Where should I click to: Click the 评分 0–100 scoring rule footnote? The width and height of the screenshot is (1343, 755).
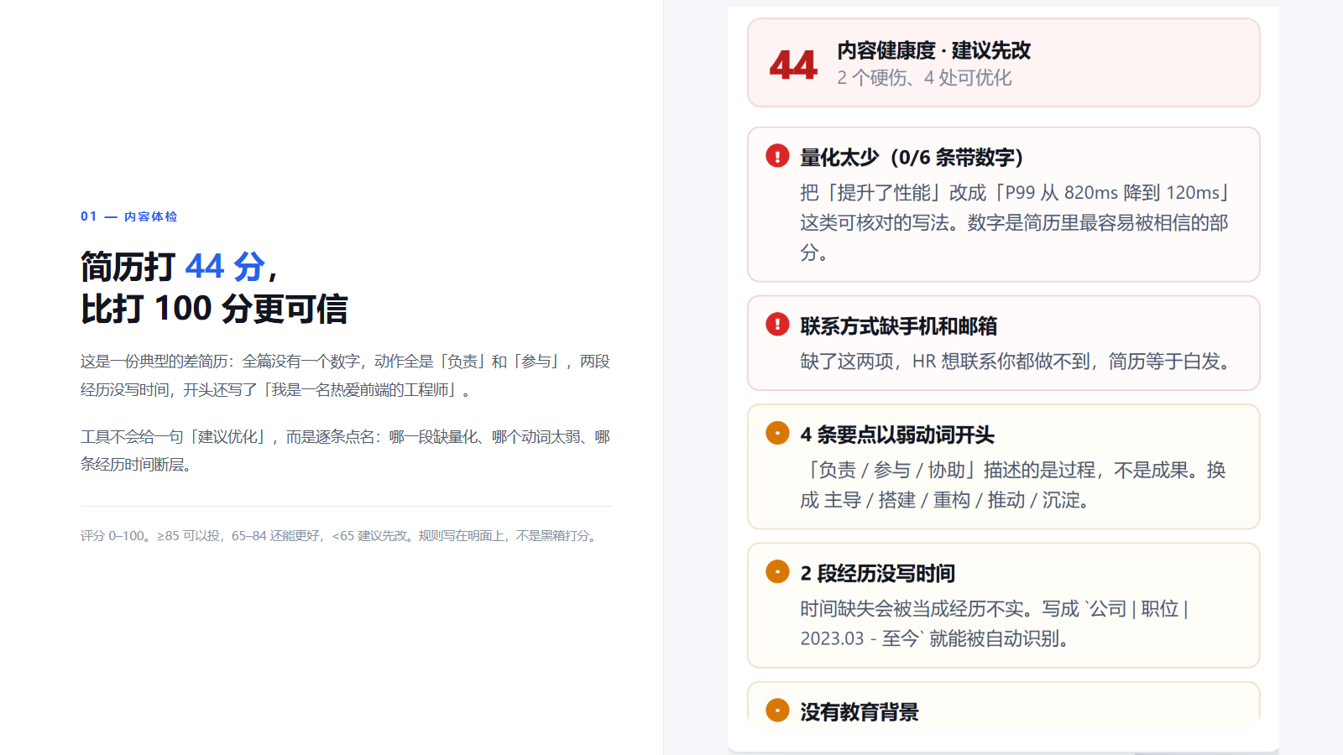tap(341, 536)
